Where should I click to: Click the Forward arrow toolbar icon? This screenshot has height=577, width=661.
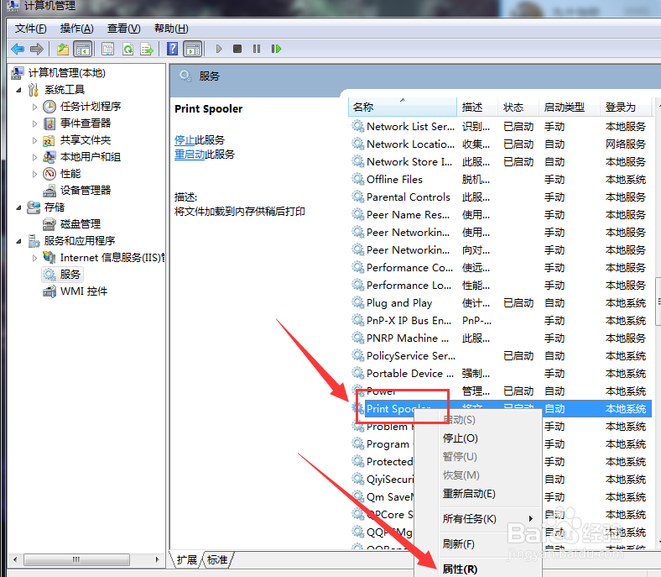pos(37,49)
